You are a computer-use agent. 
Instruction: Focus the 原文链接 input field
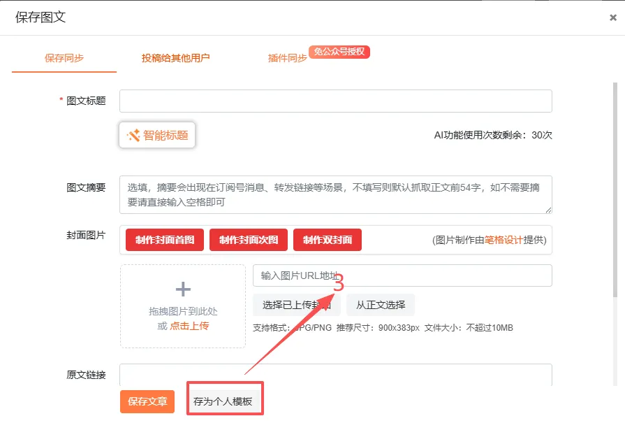click(x=336, y=375)
